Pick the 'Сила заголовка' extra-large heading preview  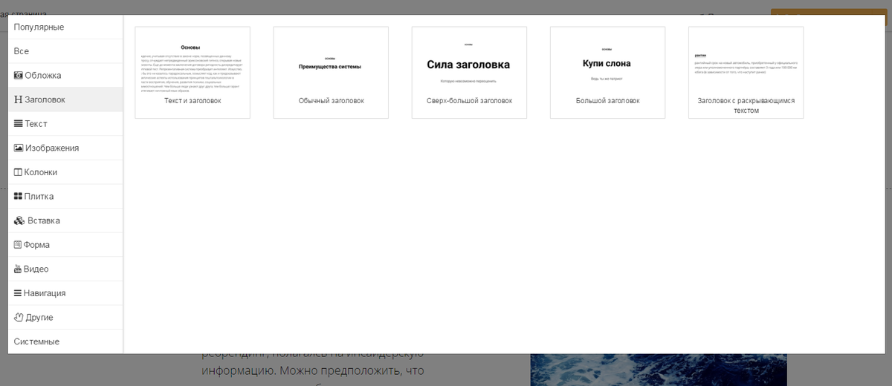click(469, 65)
